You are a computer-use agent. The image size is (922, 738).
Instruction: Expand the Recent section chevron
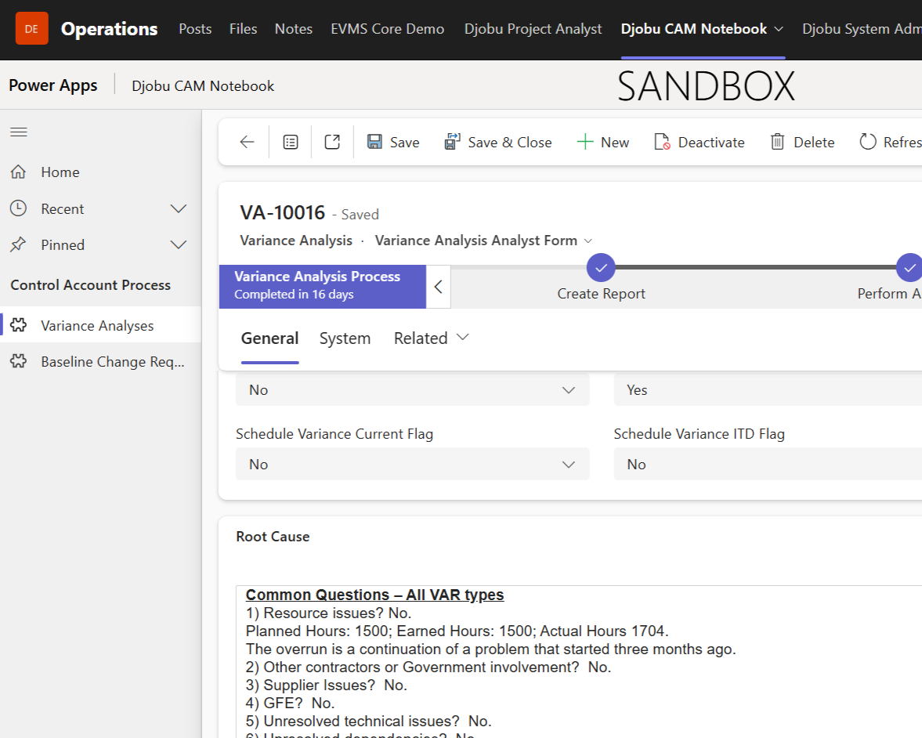179,208
